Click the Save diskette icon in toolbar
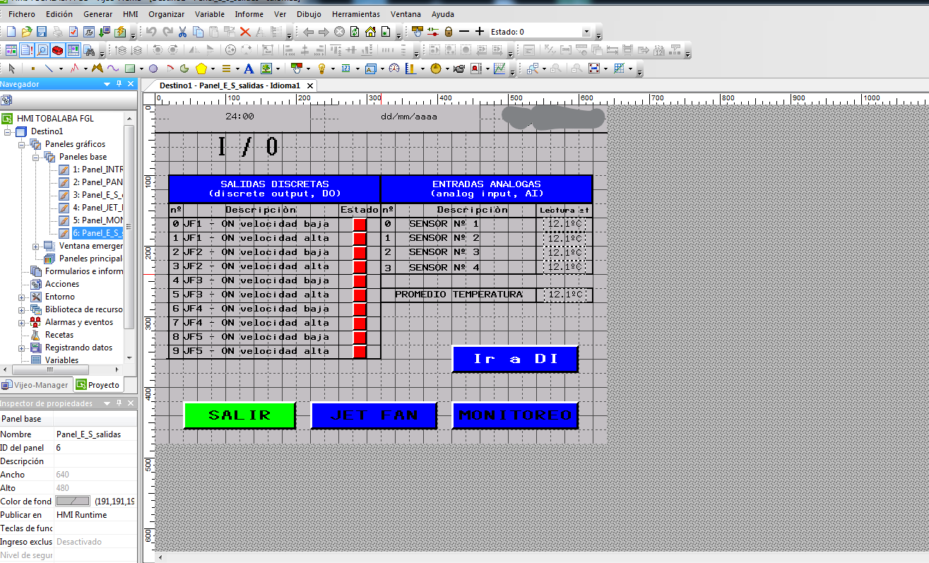This screenshot has height=563, width=929. 42,32
